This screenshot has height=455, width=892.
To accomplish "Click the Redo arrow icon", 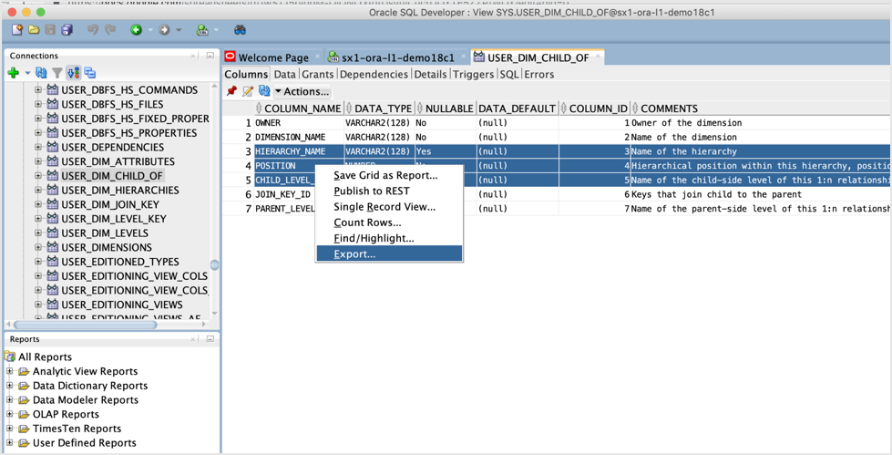I will tap(110, 29).
